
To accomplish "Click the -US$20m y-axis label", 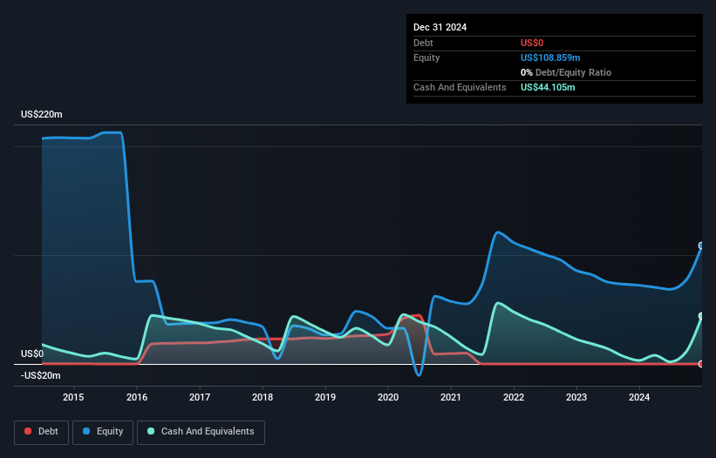I will (x=41, y=375).
